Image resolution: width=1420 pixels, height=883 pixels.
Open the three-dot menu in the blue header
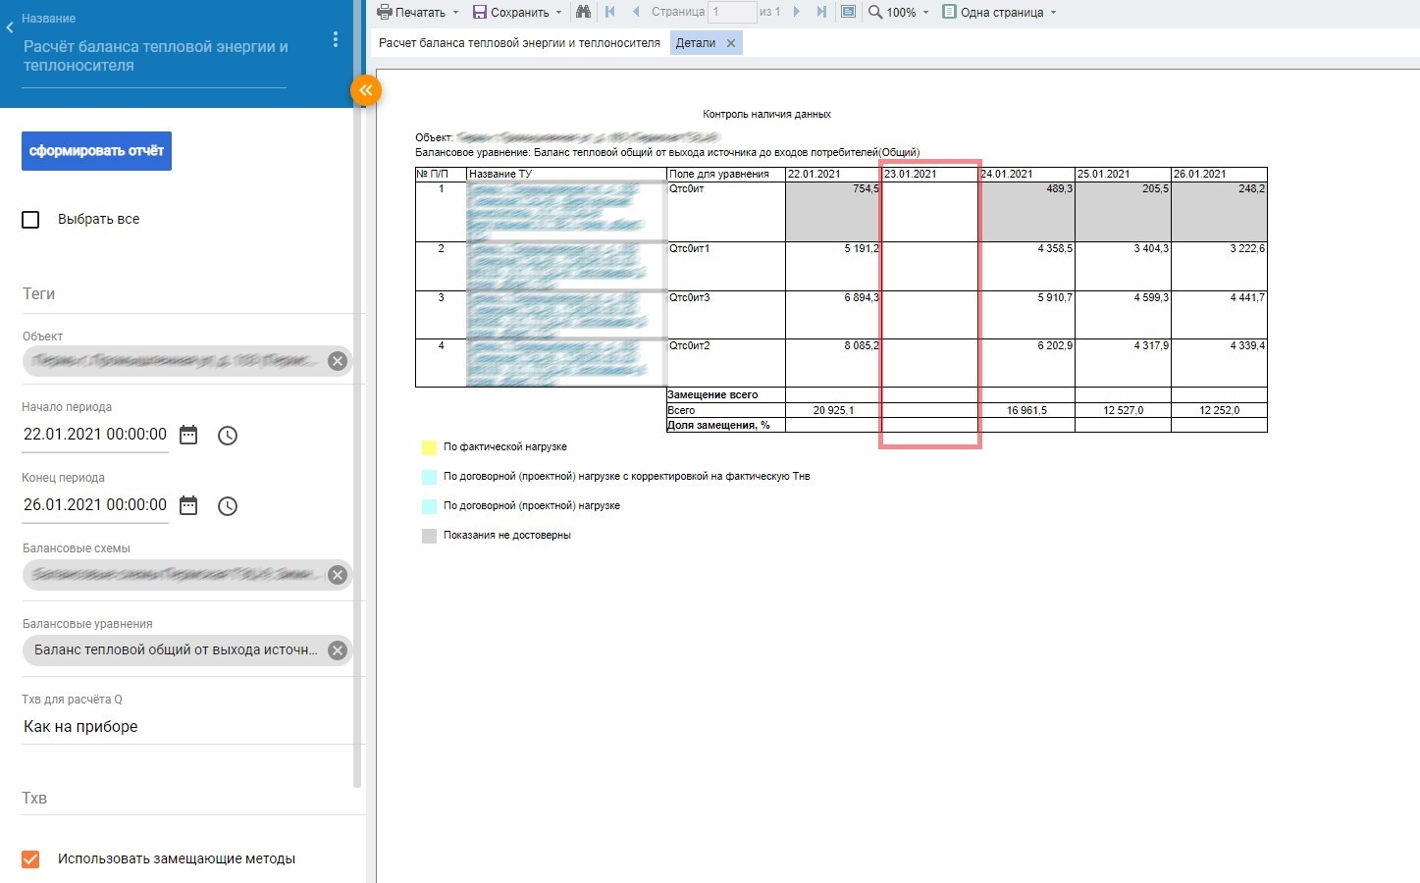pyautogui.click(x=336, y=39)
